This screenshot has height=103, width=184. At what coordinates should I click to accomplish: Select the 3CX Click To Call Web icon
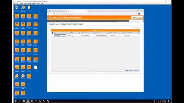pyautogui.click(x=35, y=17)
